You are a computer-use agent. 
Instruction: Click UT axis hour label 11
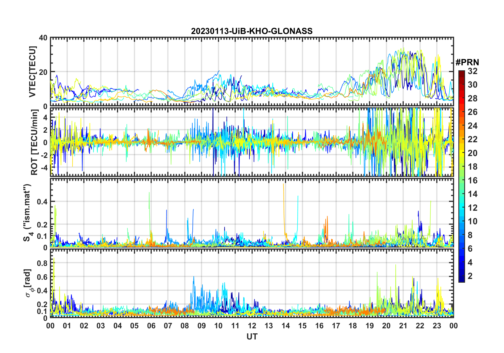tap(235, 326)
